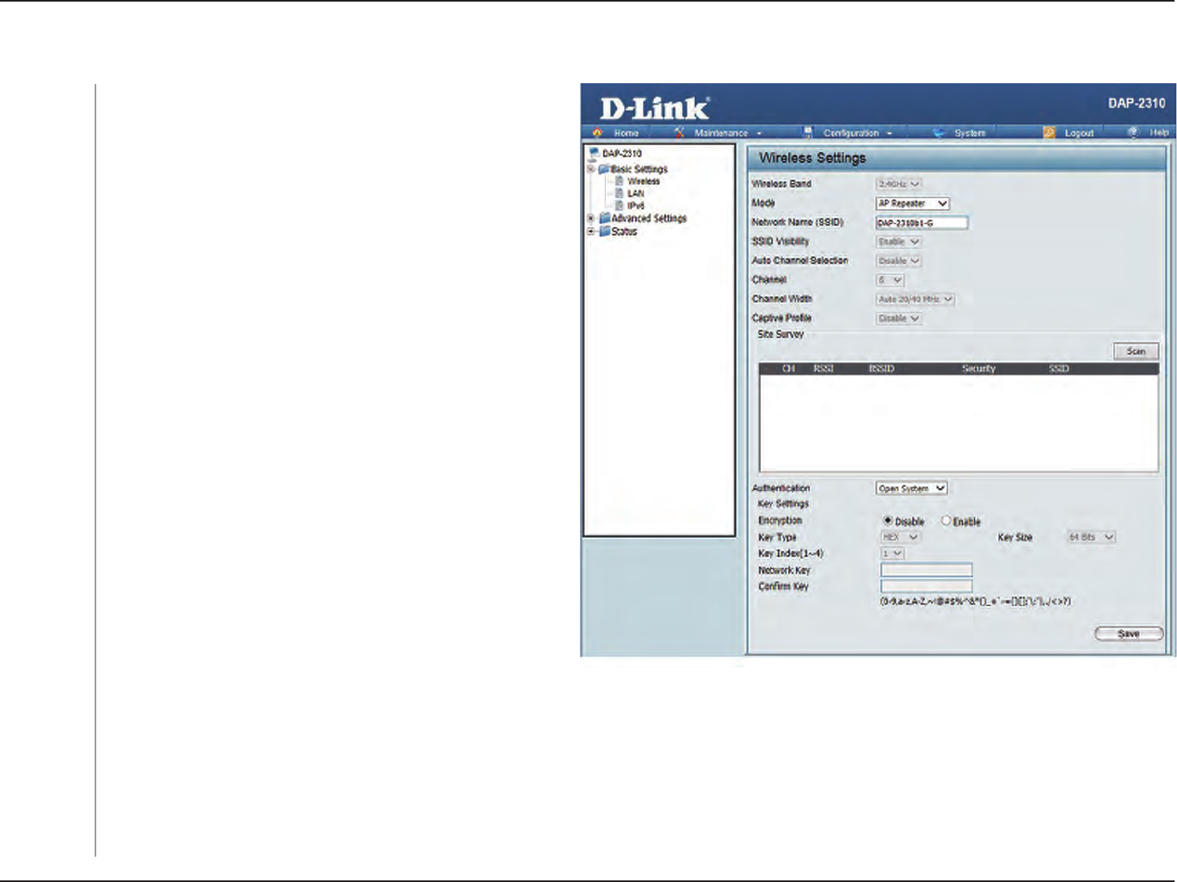Click the RSSI column header
This screenshot has height=882, width=1177.
(x=823, y=369)
